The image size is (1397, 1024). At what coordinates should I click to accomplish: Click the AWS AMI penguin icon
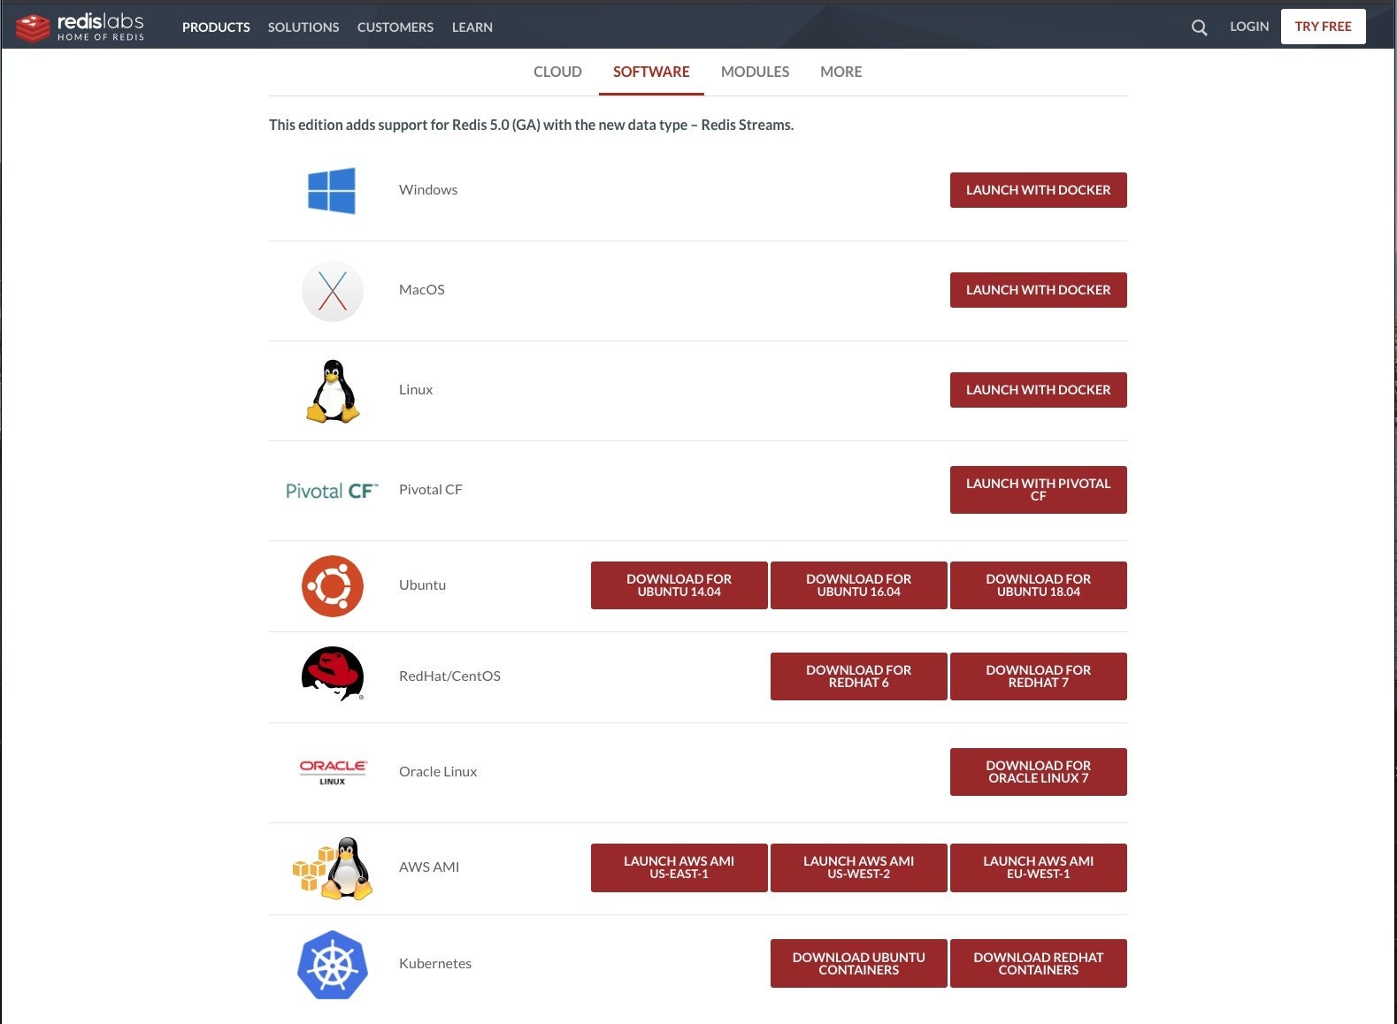click(x=333, y=868)
